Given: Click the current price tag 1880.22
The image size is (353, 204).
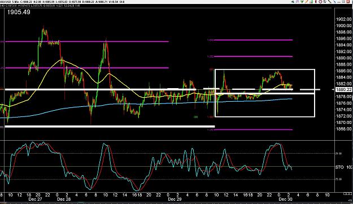Looking at the screenshot, I should 343,89.
